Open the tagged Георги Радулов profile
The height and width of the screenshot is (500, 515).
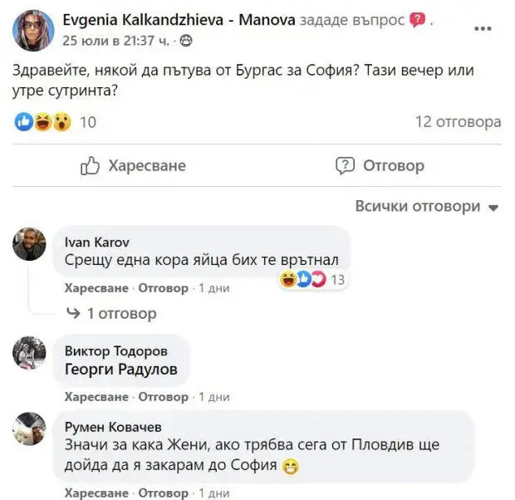120,370
